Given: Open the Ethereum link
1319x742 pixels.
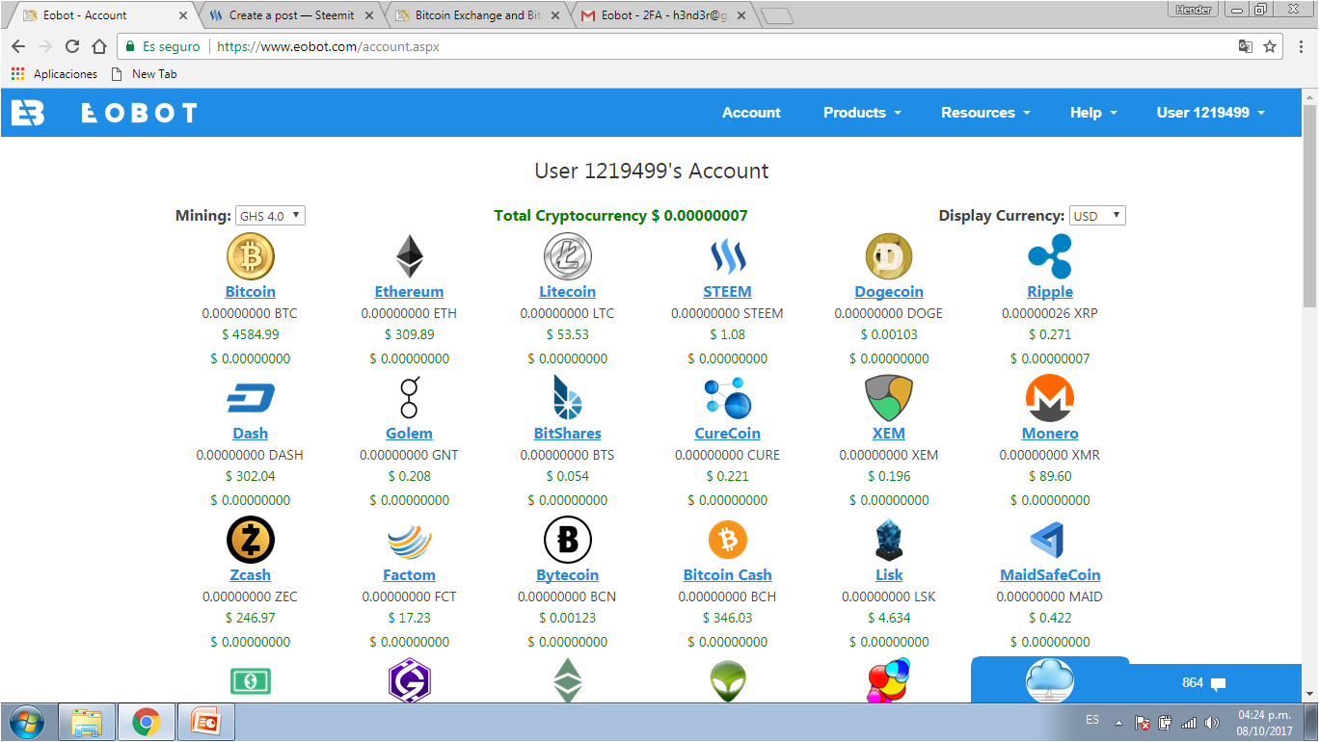Looking at the screenshot, I should click(410, 292).
